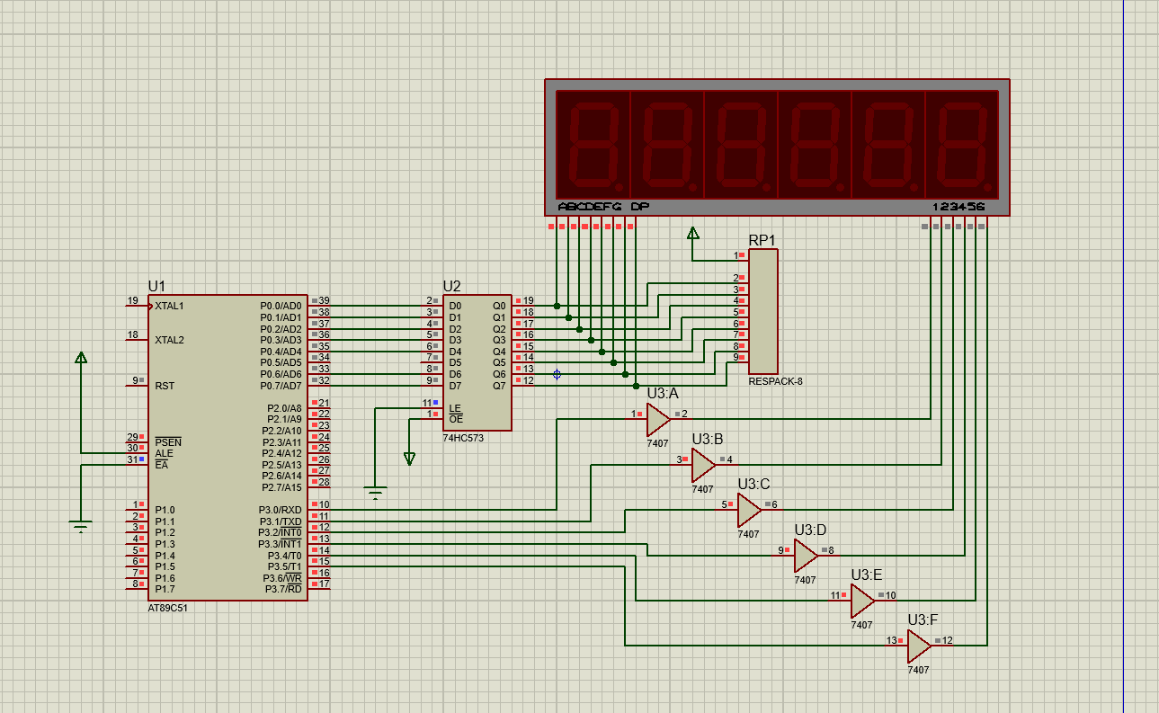
Task: Click the P0.7/AD7 pin label
Action: point(281,386)
